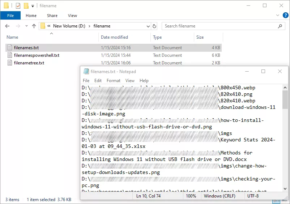Viewport: 290px width, 204px height.
Task: Select the filenametree.txt file
Action: (x=29, y=63)
